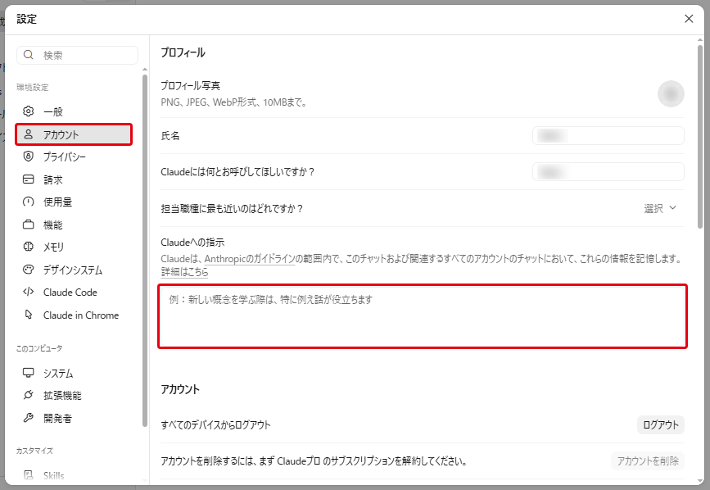This screenshot has height=490, width=710.
Task: Click the 環境設定 sidebar group label
Action: click(x=33, y=88)
